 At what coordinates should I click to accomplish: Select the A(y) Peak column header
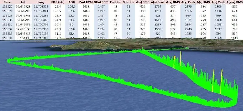[x=188, y=2]
